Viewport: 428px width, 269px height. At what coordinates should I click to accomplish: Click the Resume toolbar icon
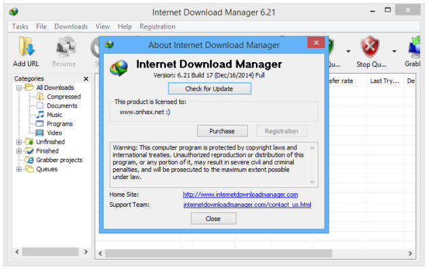coord(66,47)
